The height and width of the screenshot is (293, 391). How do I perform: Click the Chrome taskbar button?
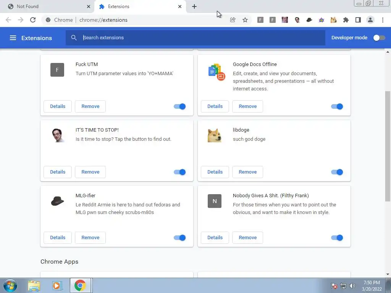[80, 285]
